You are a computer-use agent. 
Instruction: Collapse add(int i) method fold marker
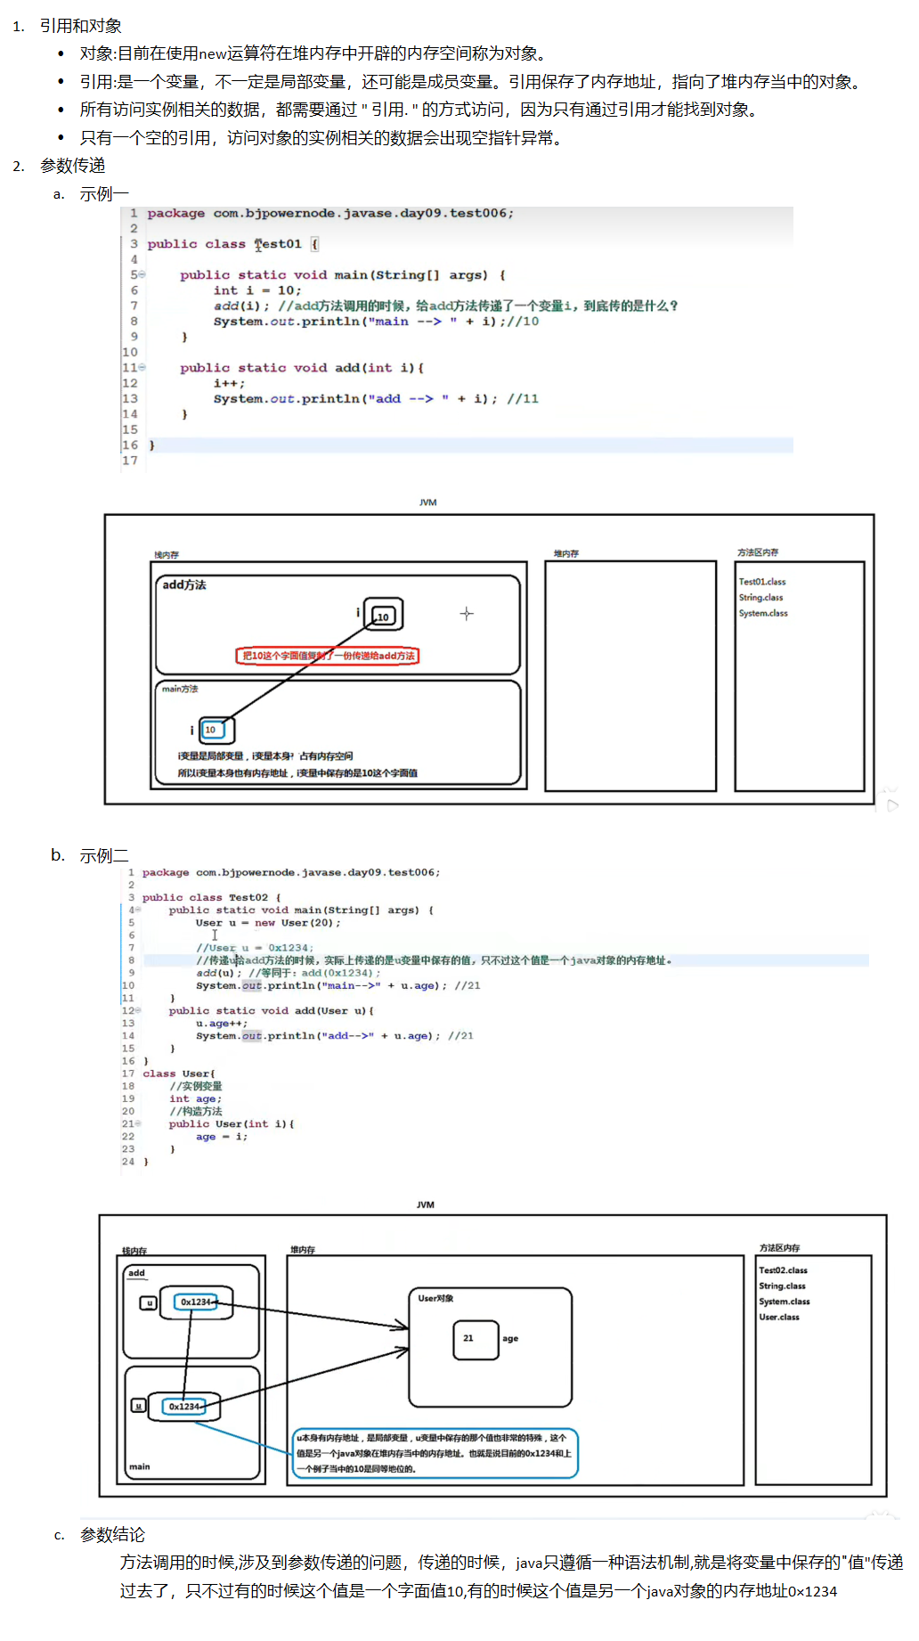click(x=142, y=367)
